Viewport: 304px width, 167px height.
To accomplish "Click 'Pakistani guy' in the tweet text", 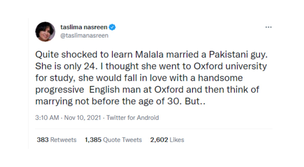I will pos(238,55).
